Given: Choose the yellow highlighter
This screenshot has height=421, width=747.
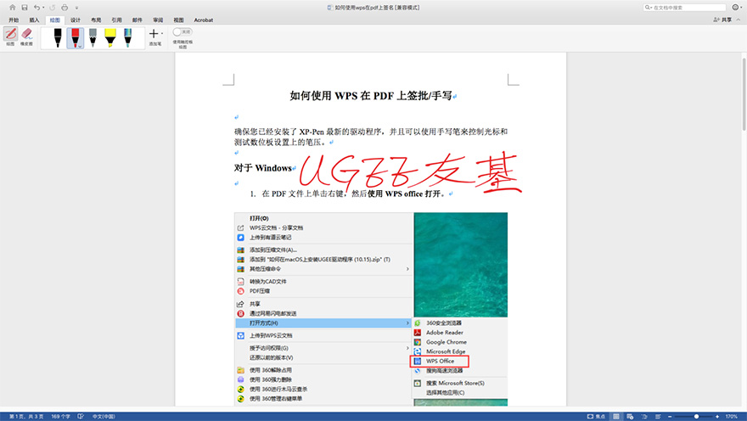Looking at the screenshot, I should [110, 37].
